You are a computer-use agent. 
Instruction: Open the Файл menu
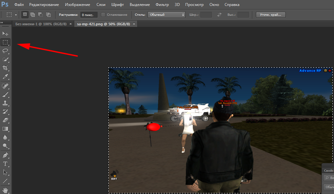tap(19, 5)
